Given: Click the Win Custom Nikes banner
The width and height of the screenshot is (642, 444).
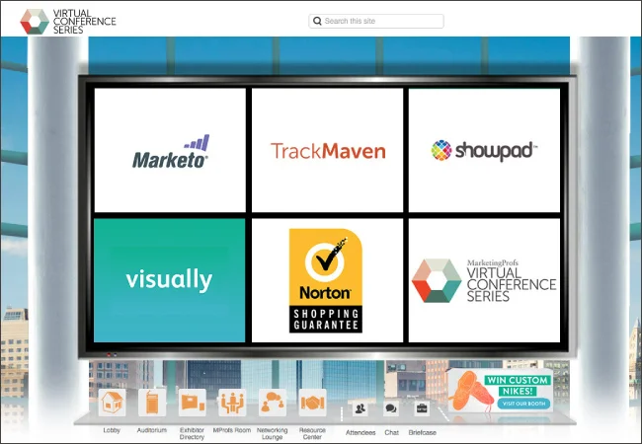Looking at the screenshot, I should point(501,391).
